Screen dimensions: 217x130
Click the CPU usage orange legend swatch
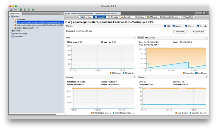(111, 73)
